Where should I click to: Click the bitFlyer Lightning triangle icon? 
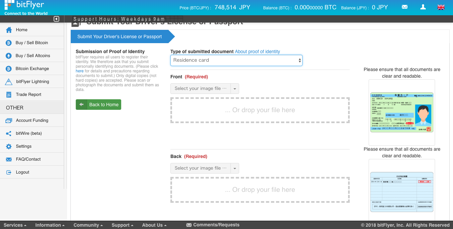(9, 82)
